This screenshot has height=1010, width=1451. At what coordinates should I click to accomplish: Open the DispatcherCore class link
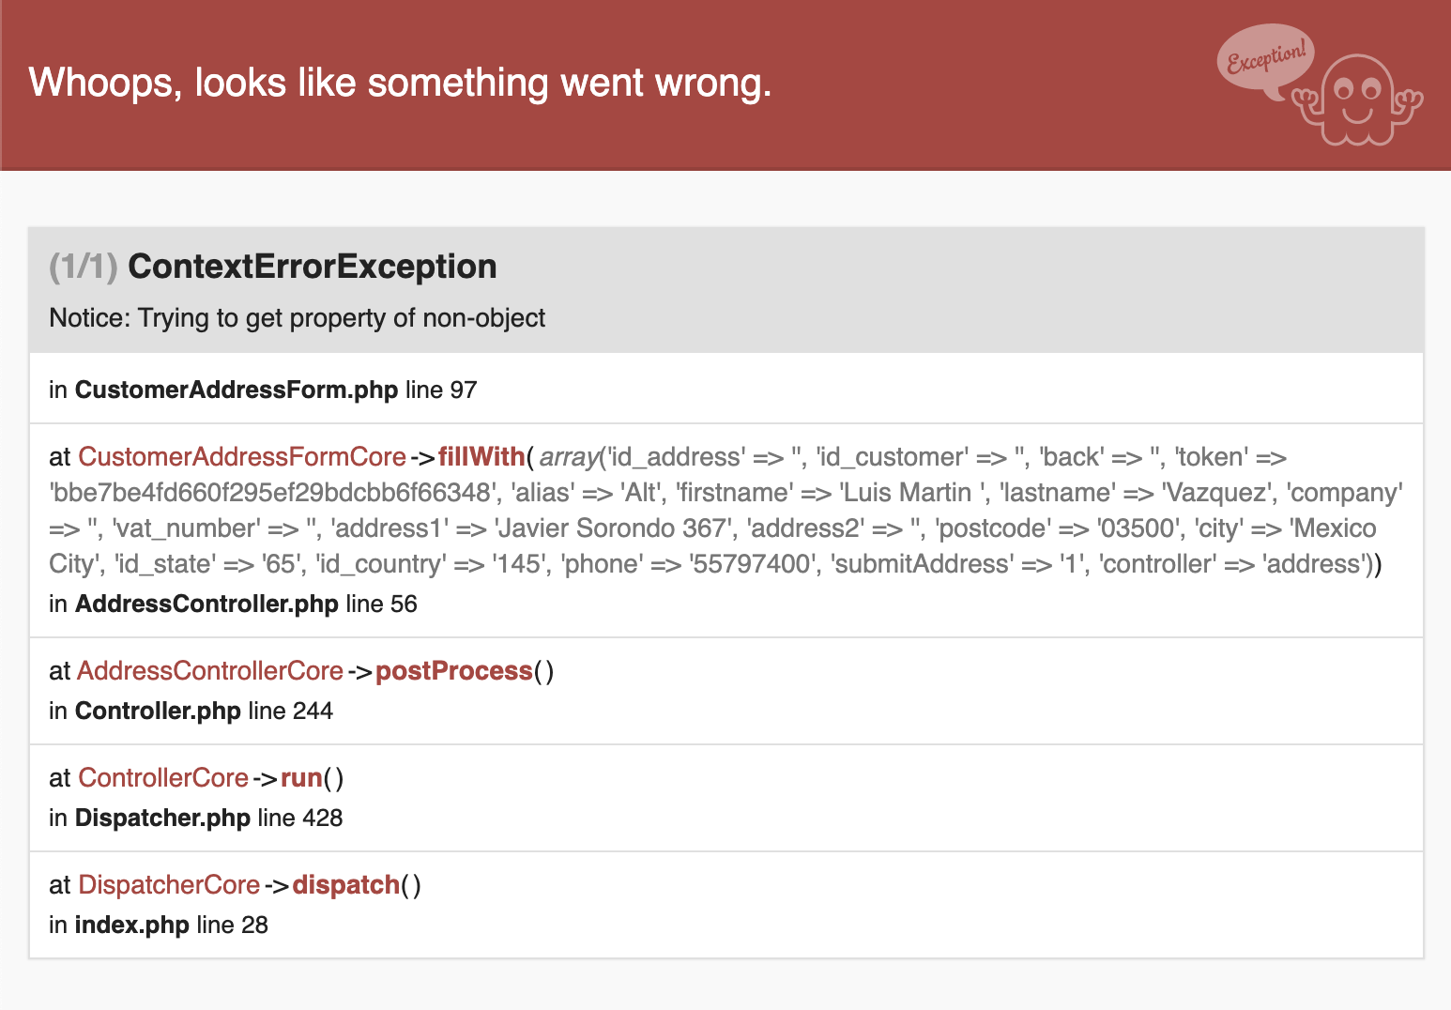[169, 885]
